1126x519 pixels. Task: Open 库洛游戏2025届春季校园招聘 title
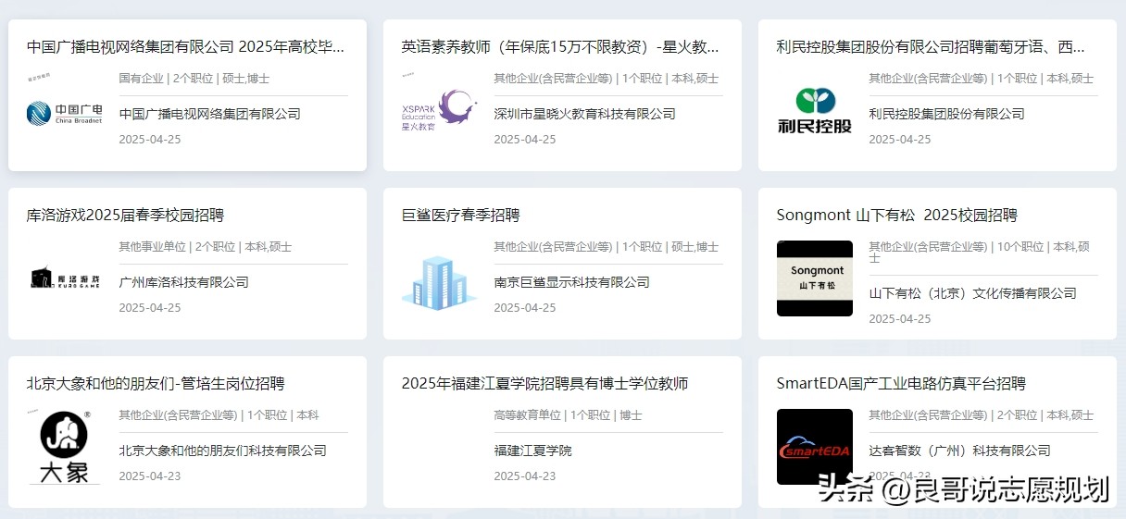[x=125, y=215]
